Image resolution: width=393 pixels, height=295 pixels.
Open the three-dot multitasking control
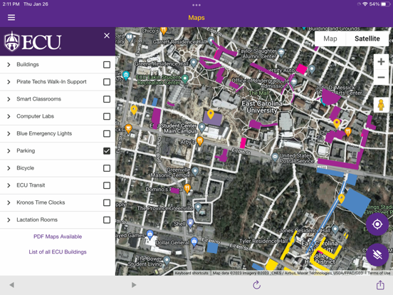[197, 5]
